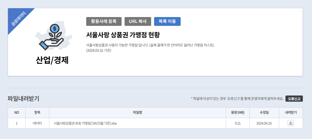Click the notice text about 오류신고 to operators
This screenshot has width=312, height=139.
tap(237, 99)
